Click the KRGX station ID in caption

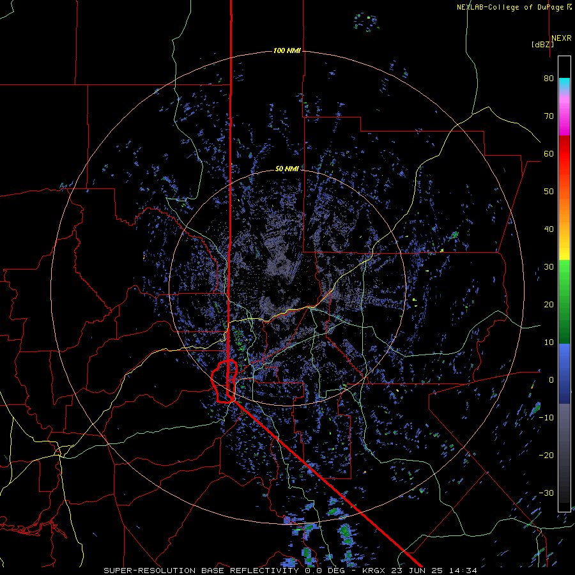click(374, 571)
